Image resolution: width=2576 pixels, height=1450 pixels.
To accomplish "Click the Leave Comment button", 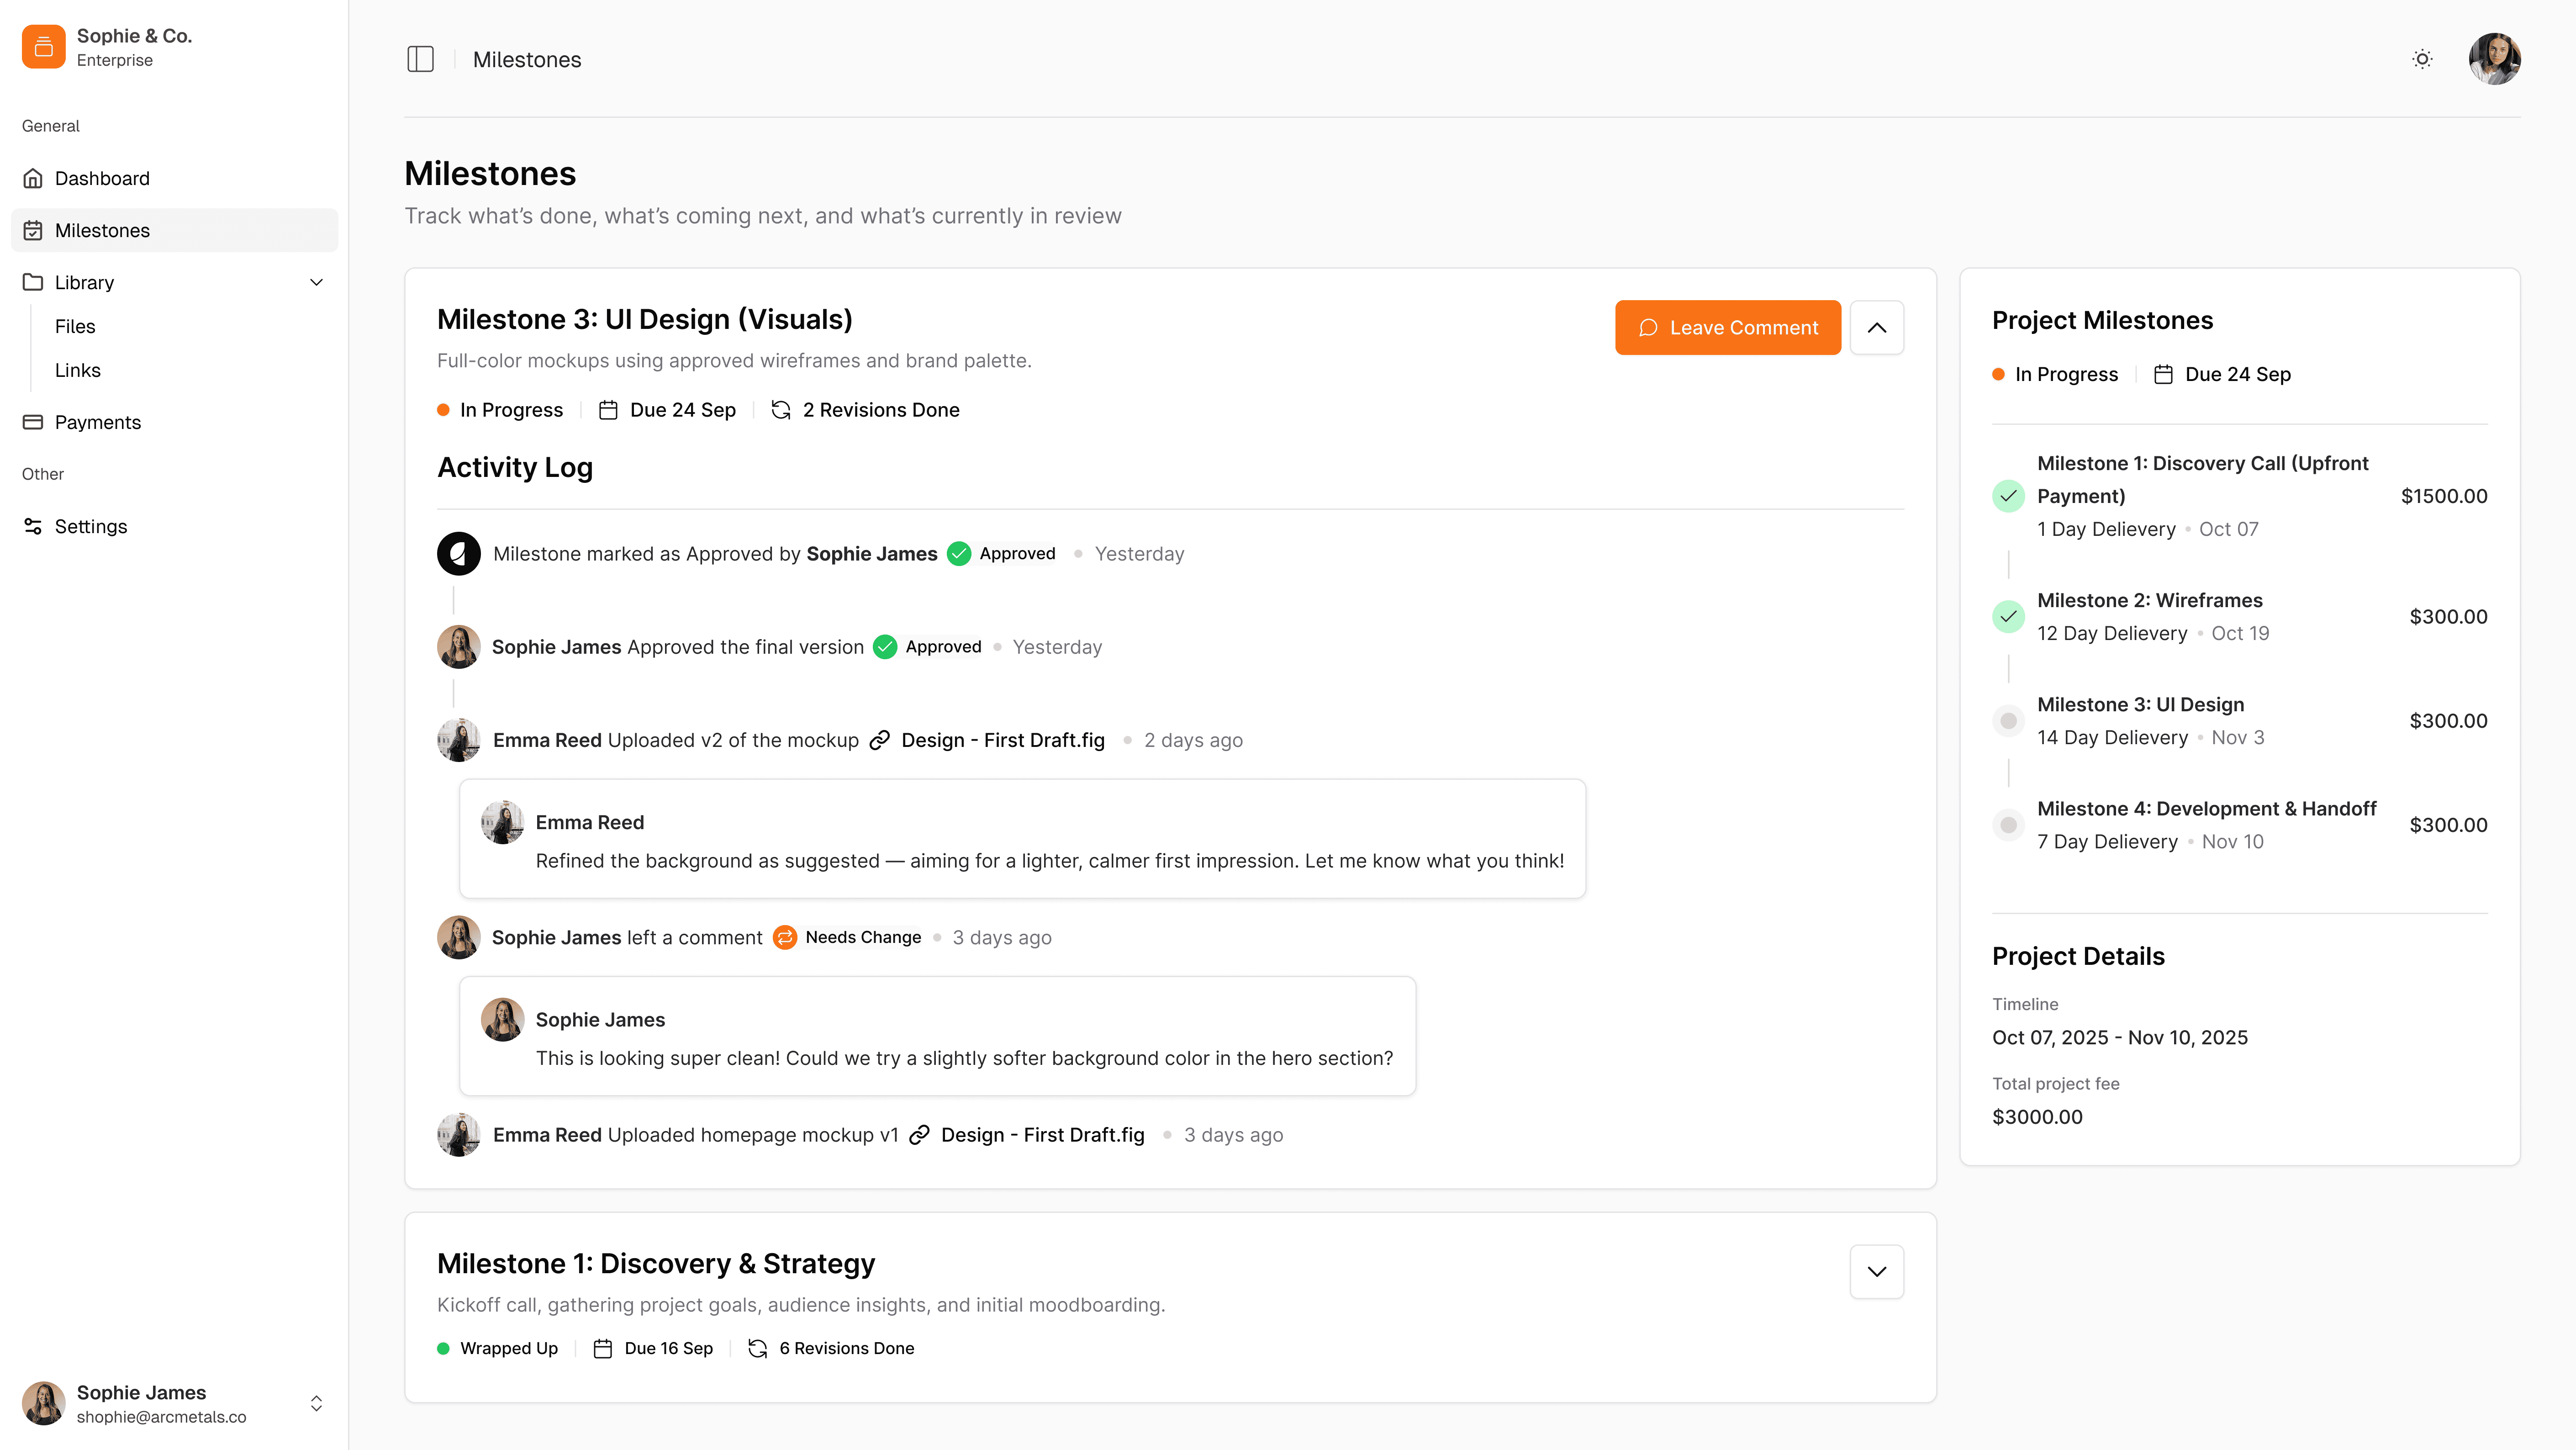I will point(1727,327).
